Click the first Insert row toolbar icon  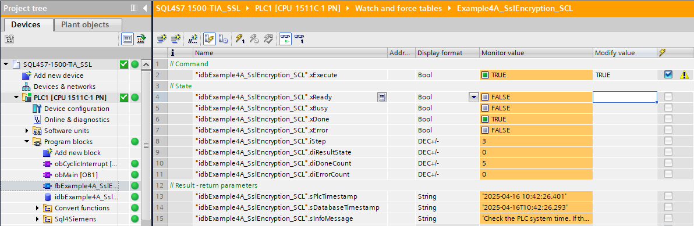coord(162,39)
